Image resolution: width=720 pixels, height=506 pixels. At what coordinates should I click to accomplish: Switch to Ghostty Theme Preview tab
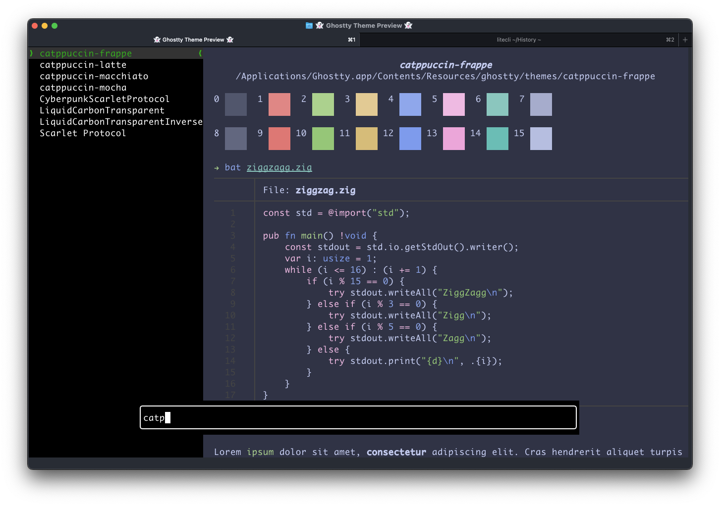[x=194, y=40]
